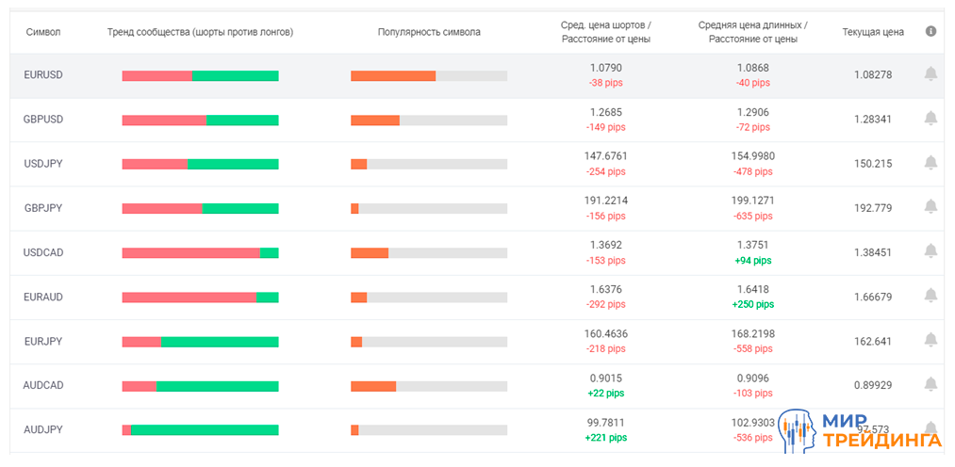Sort by Популярность символа column header
Viewport: 955px width, 467px height.
click(429, 32)
